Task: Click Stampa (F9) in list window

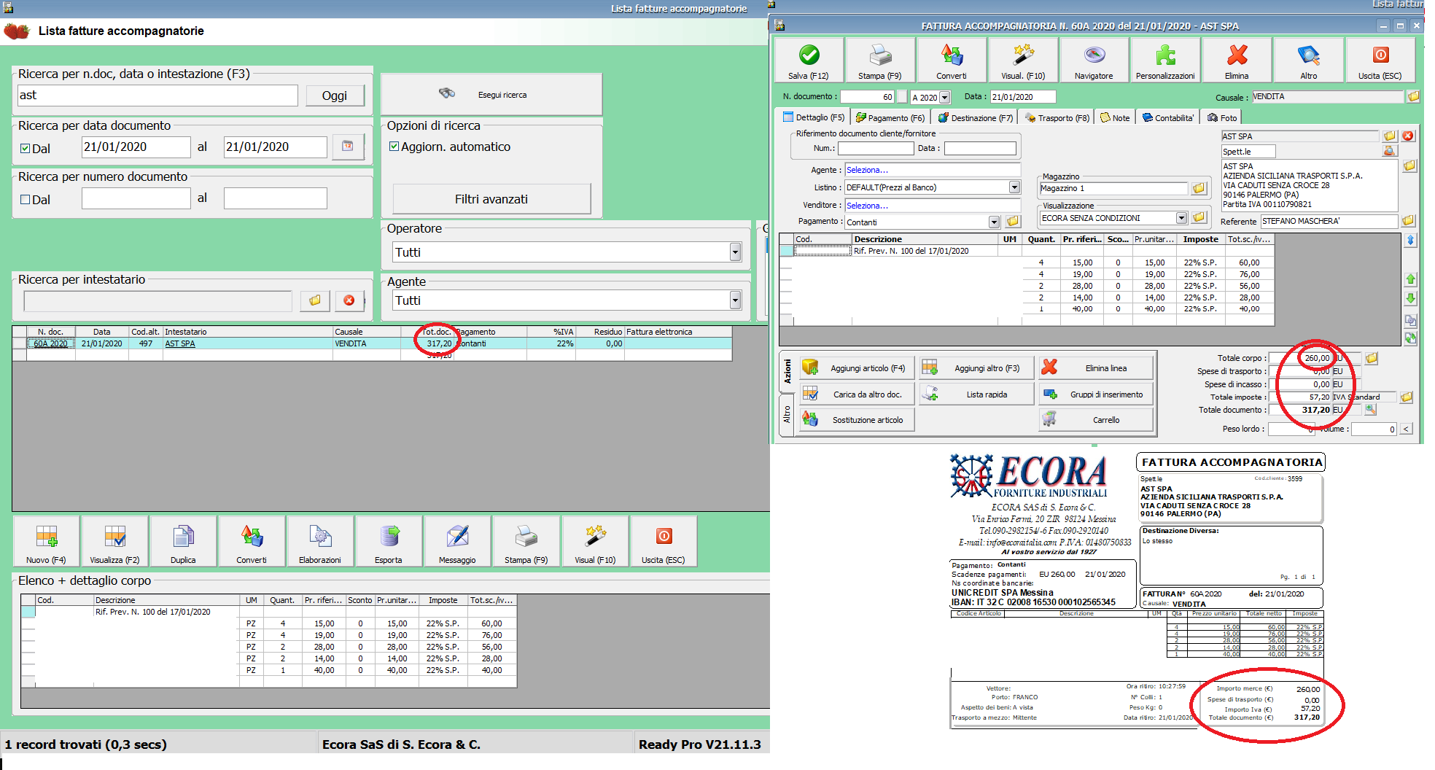Action: (x=526, y=541)
